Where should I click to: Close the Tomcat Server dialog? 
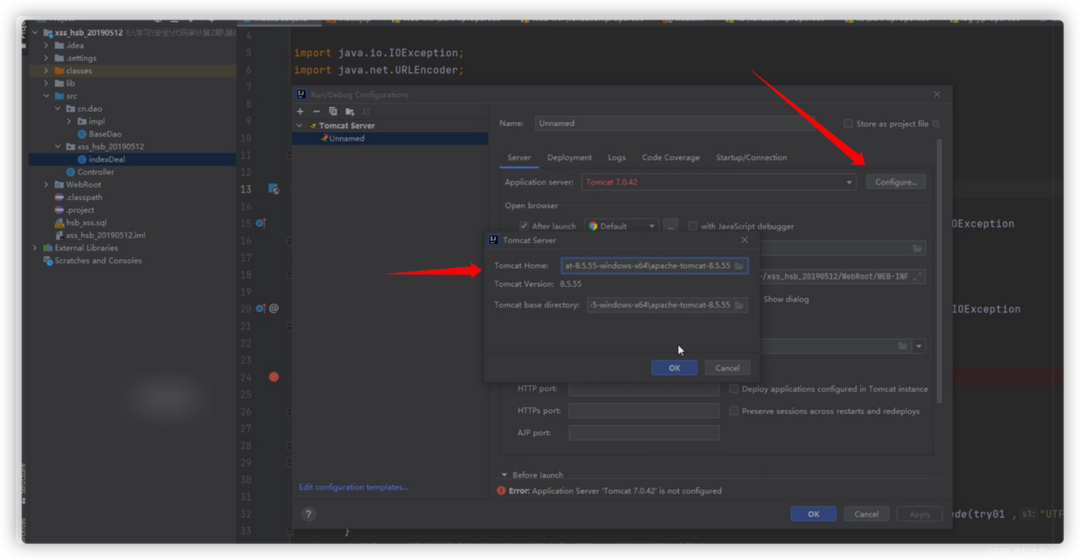click(745, 240)
